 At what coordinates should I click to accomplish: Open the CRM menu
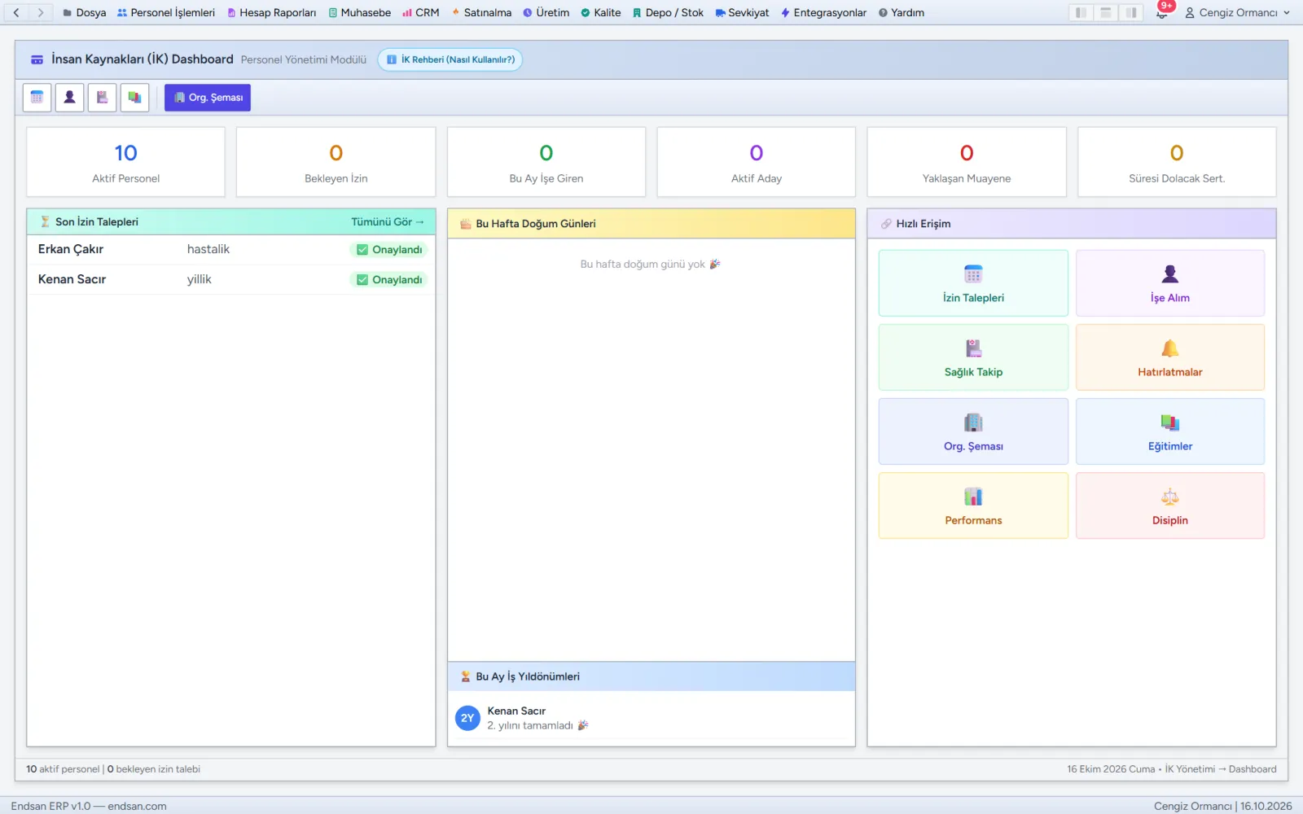click(421, 12)
